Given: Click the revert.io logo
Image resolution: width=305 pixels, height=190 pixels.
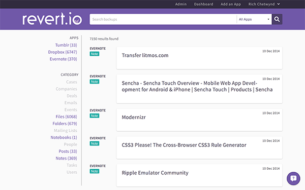Looking at the screenshot, I should click(x=52, y=19).
